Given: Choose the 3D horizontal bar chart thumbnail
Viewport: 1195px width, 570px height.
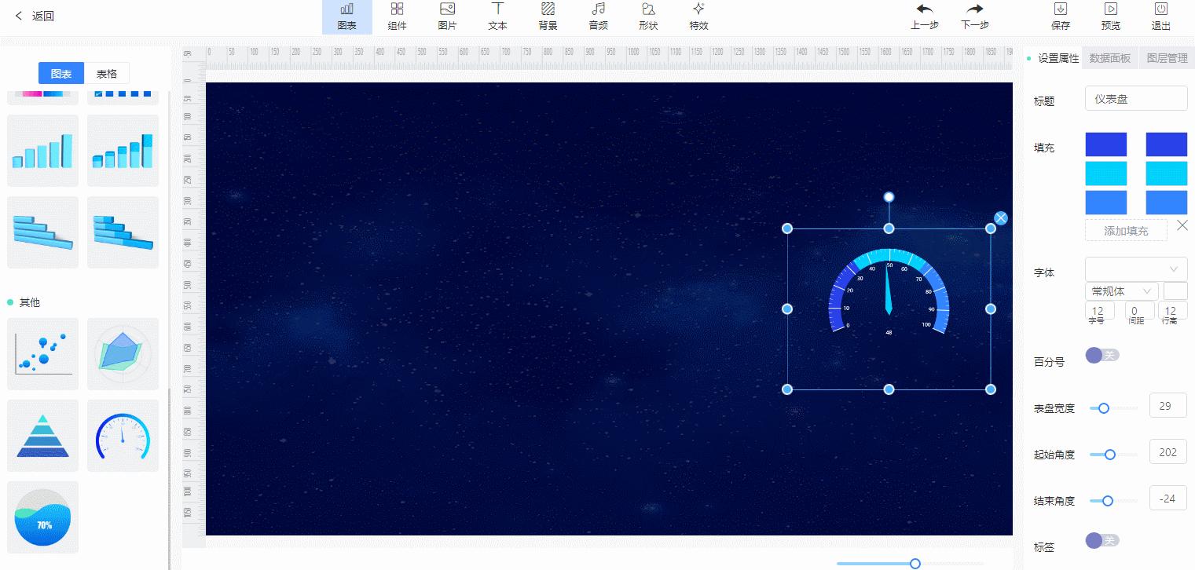Looking at the screenshot, I should click(x=43, y=232).
